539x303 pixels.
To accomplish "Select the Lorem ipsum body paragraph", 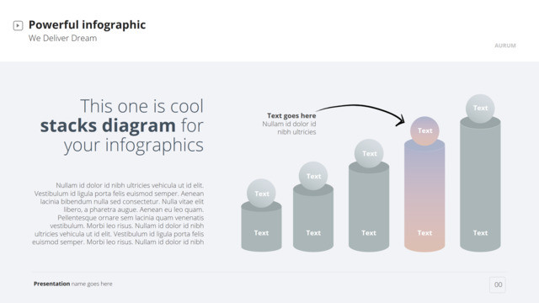I will pyautogui.click(x=118, y=214).
